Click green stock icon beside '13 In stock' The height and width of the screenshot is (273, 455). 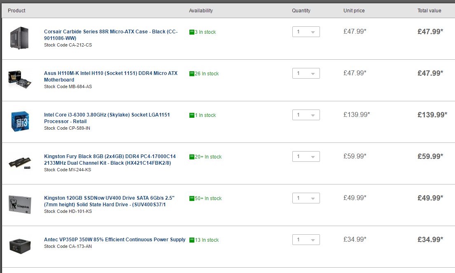pyautogui.click(x=191, y=240)
